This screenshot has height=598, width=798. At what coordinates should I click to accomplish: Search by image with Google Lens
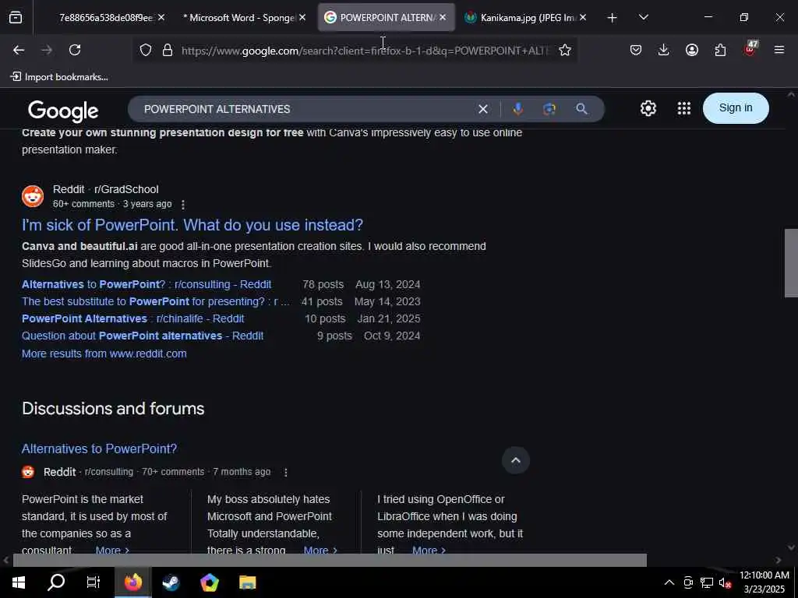549,109
